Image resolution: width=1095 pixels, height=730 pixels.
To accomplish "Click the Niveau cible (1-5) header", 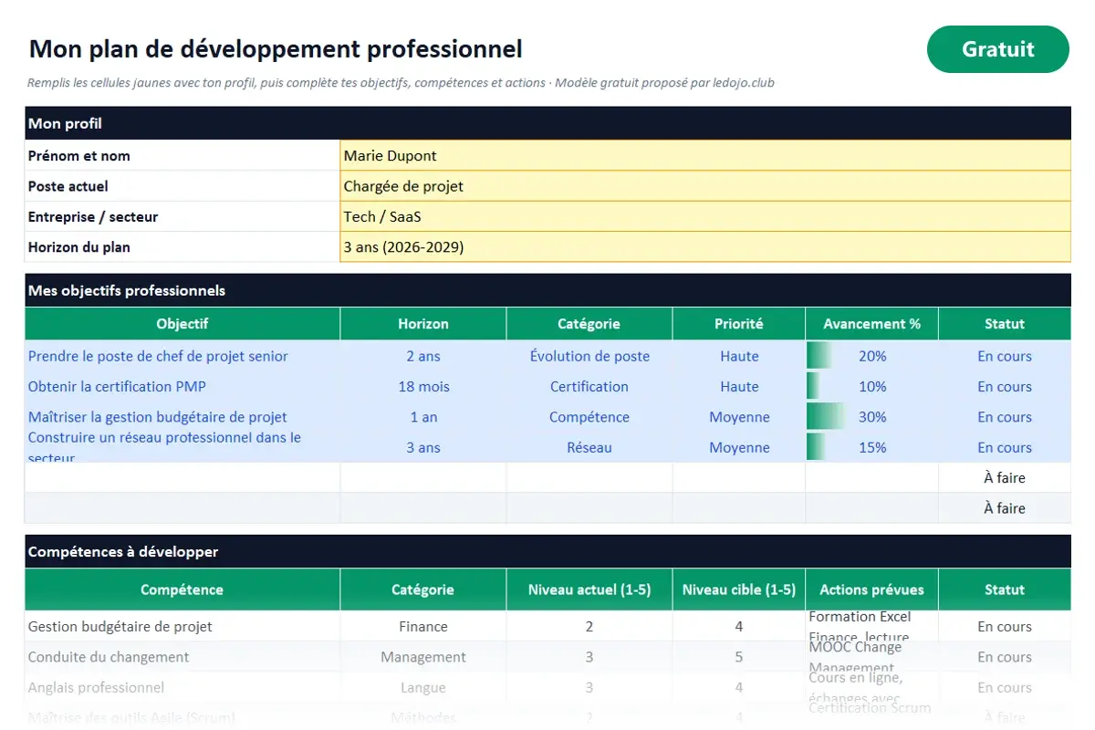I will pos(739,589).
